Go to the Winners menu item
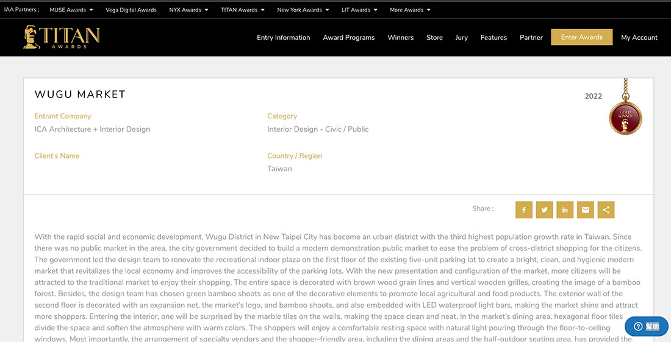 (400, 37)
